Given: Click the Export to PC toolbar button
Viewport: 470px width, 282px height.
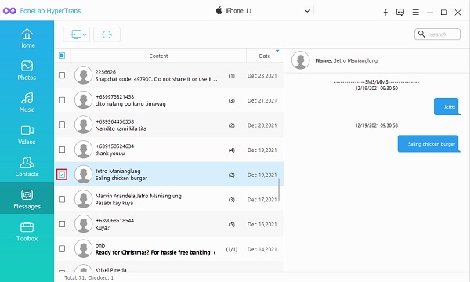Looking at the screenshot, I should 77,34.
